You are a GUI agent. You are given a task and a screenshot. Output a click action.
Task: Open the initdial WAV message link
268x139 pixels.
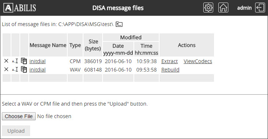pyautogui.click(x=37, y=70)
